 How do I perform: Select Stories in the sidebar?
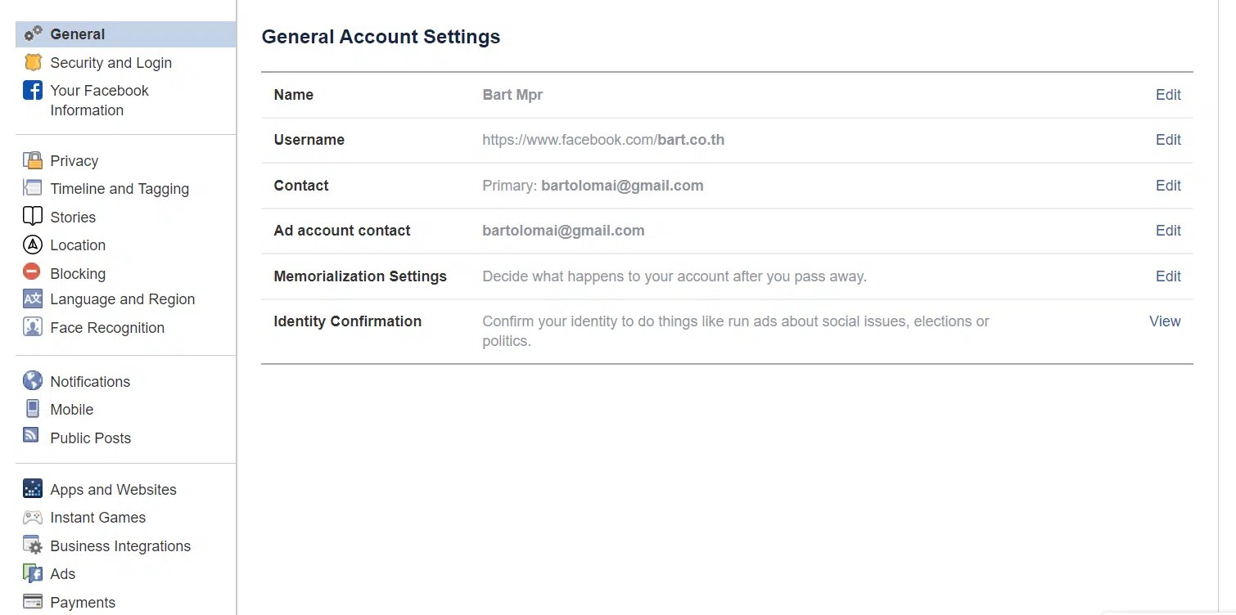tap(73, 218)
